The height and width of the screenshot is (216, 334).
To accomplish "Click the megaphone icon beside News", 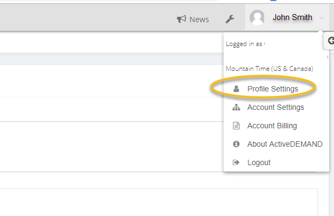I will point(181,19).
